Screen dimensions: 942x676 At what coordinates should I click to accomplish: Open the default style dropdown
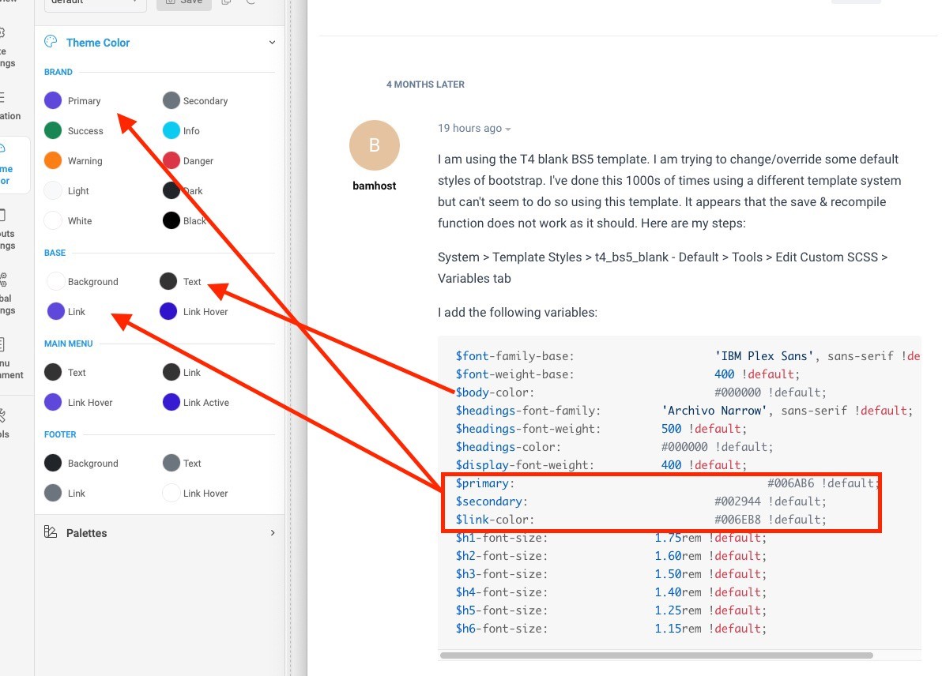95,3
